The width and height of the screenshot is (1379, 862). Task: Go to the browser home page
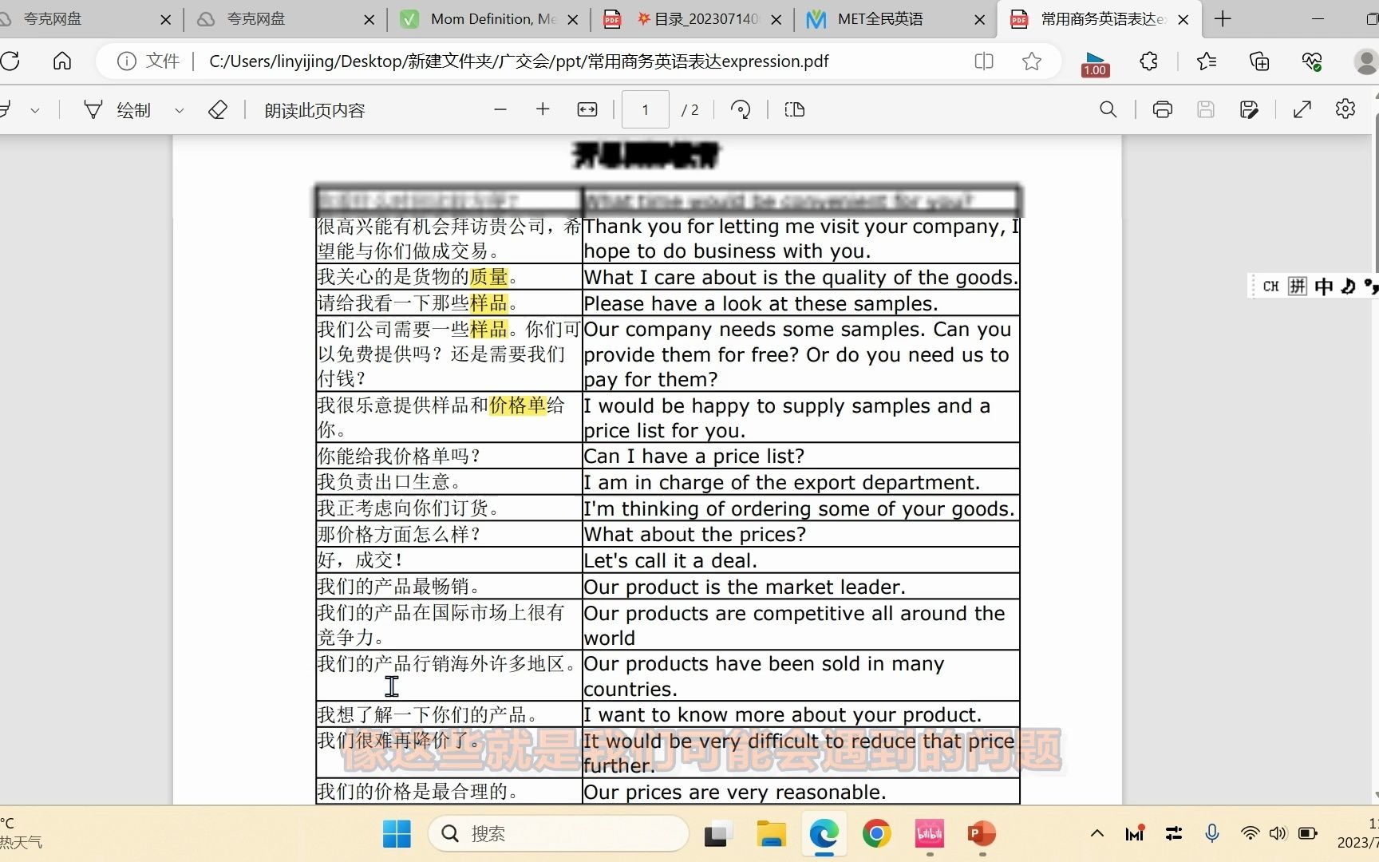(x=62, y=61)
